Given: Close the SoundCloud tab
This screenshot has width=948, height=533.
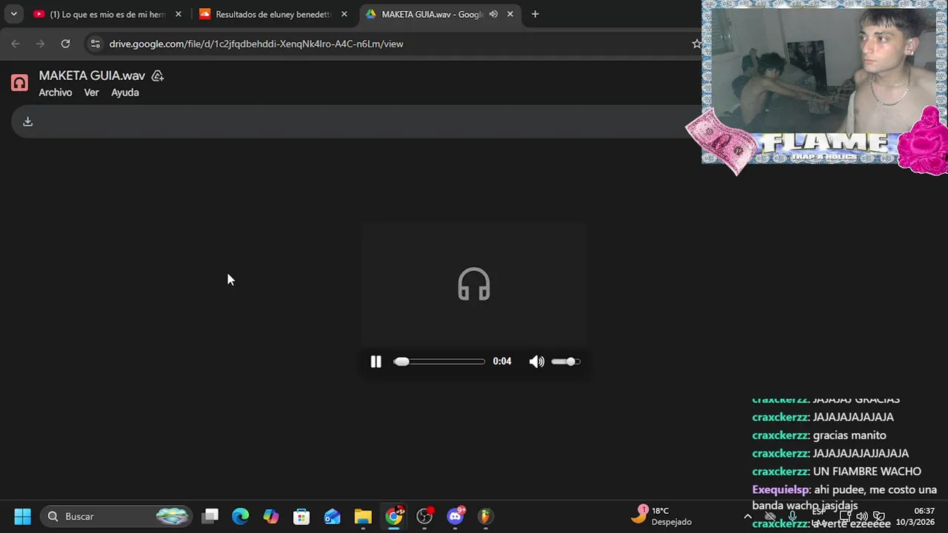Looking at the screenshot, I should (344, 14).
